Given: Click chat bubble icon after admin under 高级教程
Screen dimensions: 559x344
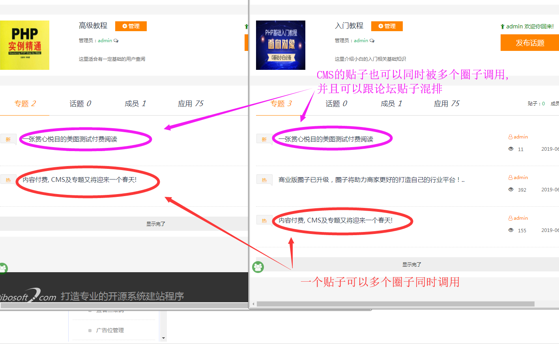Looking at the screenshot, I should pyautogui.click(x=116, y=41).
